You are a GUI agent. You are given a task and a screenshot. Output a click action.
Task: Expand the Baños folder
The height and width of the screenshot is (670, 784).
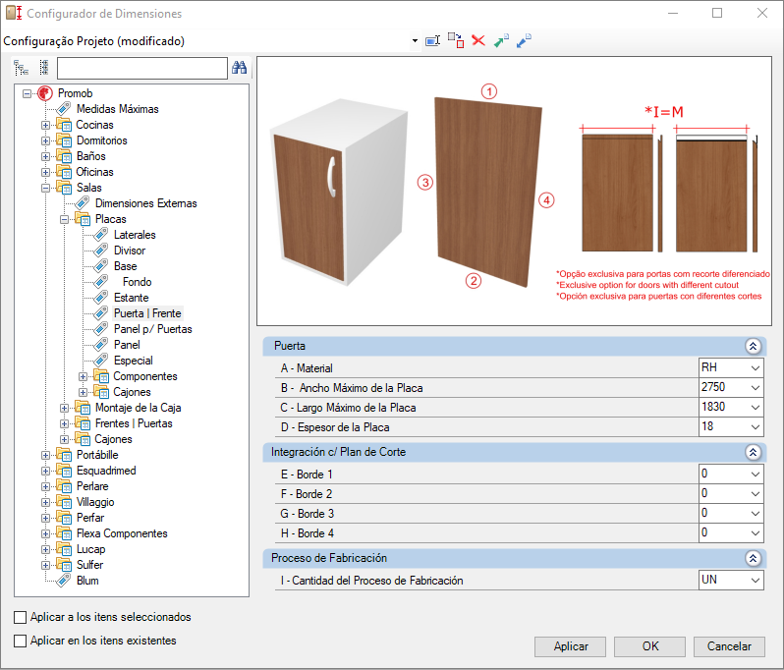point(45,156)
